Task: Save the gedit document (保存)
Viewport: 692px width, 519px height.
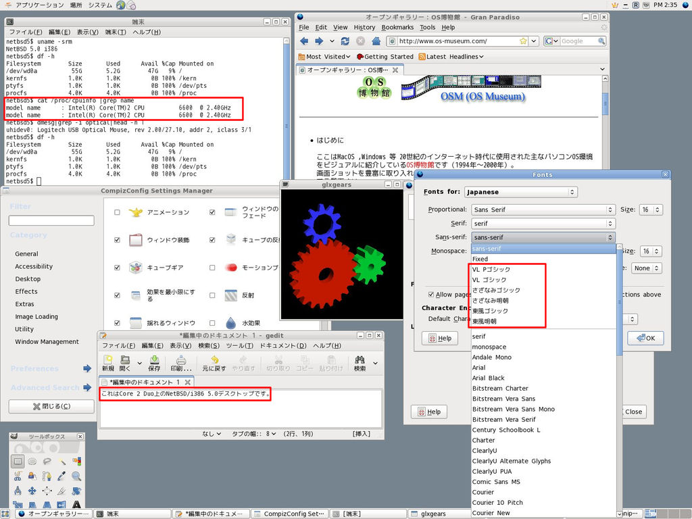Action: point(155,363)
